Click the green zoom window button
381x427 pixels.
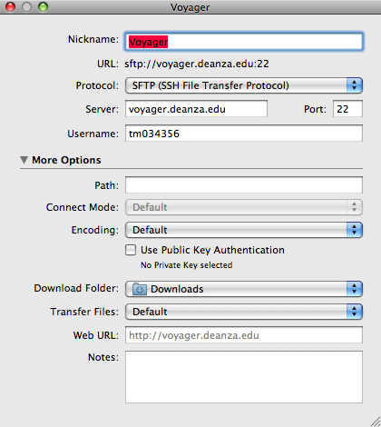pos(43,7)
